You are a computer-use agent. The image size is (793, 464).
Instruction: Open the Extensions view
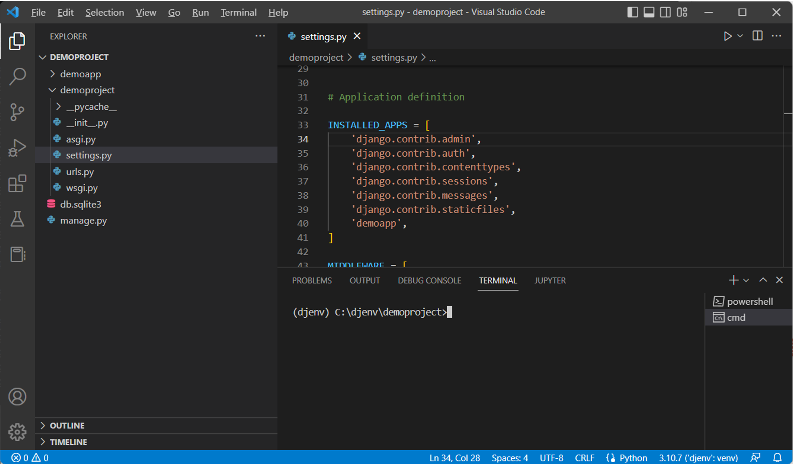pyautogui.click(x=17, y=184)
